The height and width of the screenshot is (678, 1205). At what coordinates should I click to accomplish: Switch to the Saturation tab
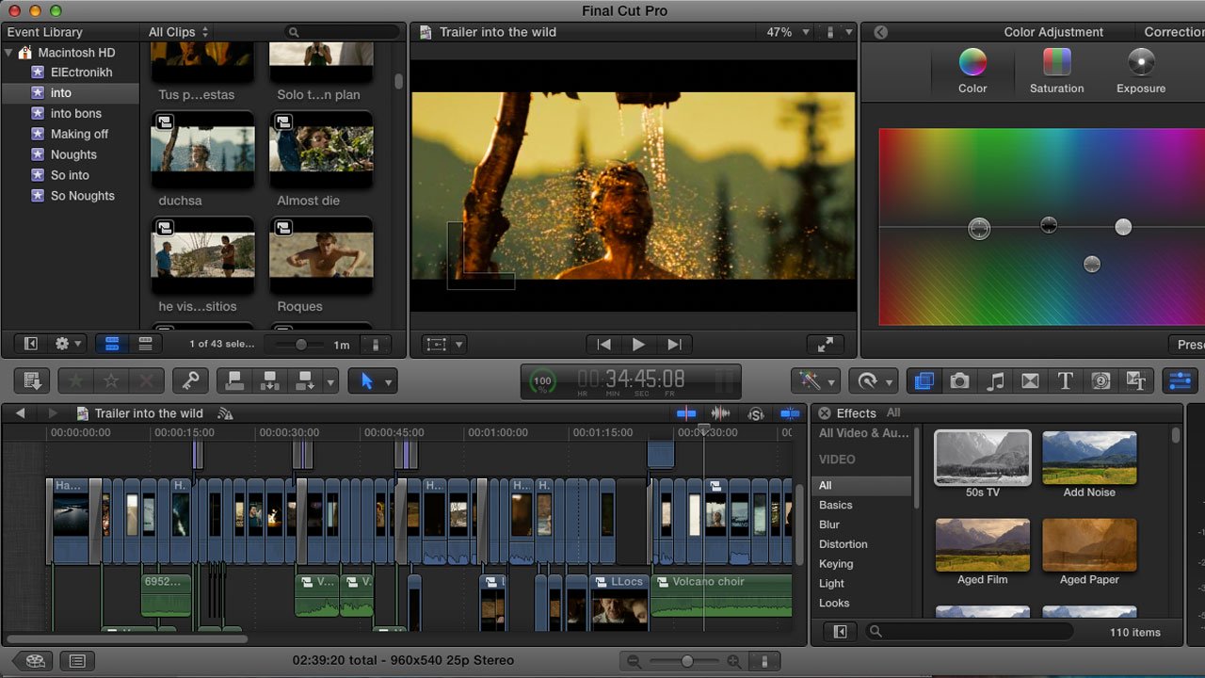coord(1055,71)
